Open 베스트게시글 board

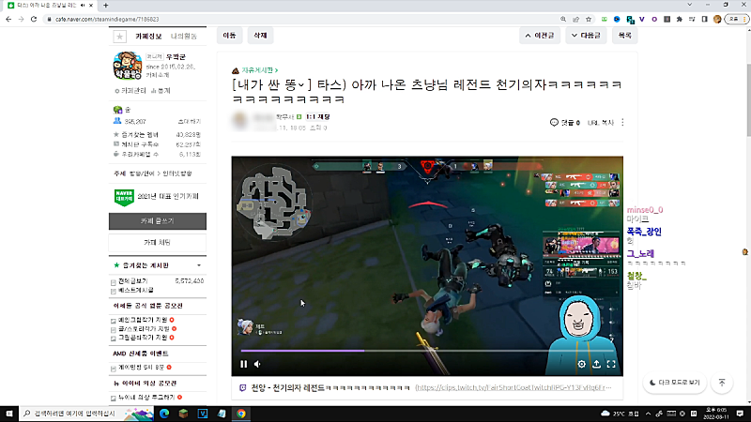tap(136, 290)
